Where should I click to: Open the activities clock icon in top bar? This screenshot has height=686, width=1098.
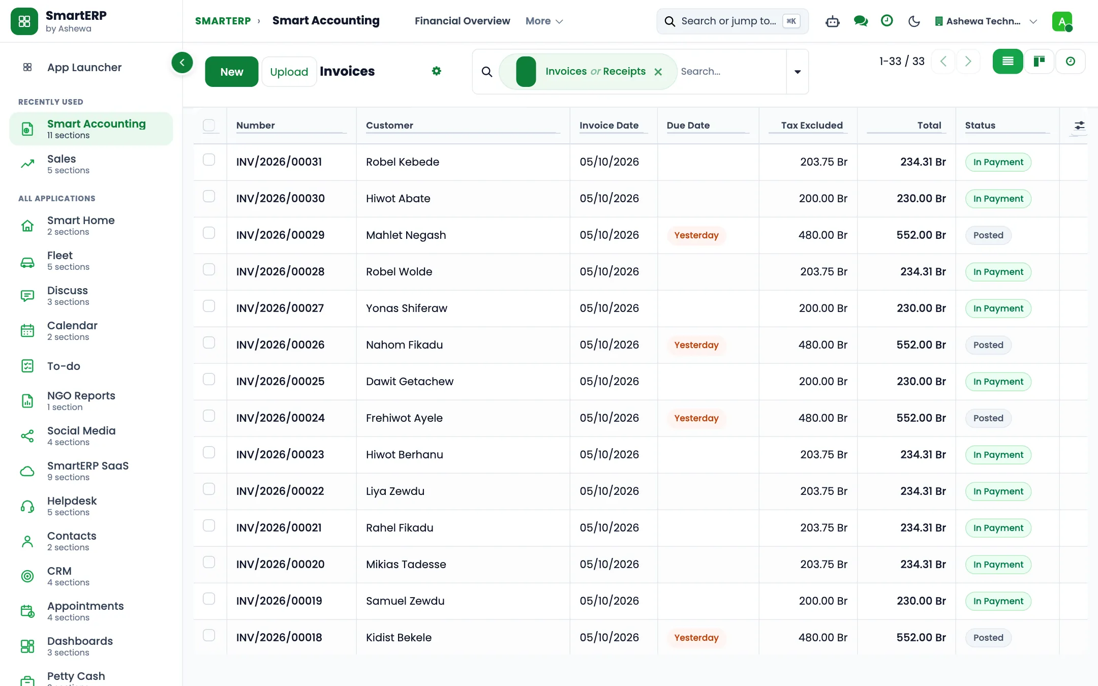point(887,21)
